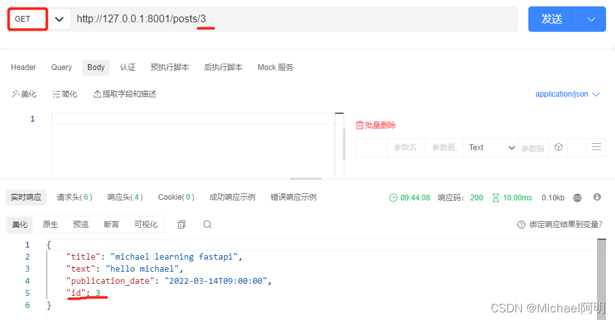Click the "title" line in response JSON
615x320 pixels.
[x=154, y=257]
